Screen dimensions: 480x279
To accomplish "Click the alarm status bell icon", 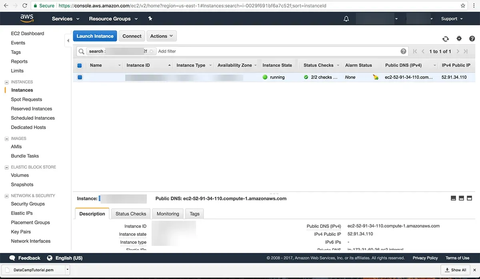I will pos(376,77).
